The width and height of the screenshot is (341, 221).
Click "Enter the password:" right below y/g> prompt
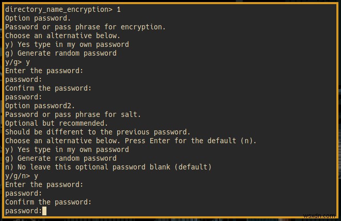43,71
